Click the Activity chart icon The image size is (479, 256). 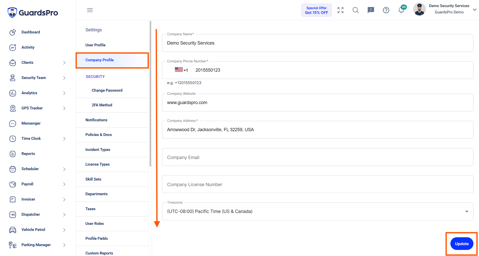pos(13,48)
